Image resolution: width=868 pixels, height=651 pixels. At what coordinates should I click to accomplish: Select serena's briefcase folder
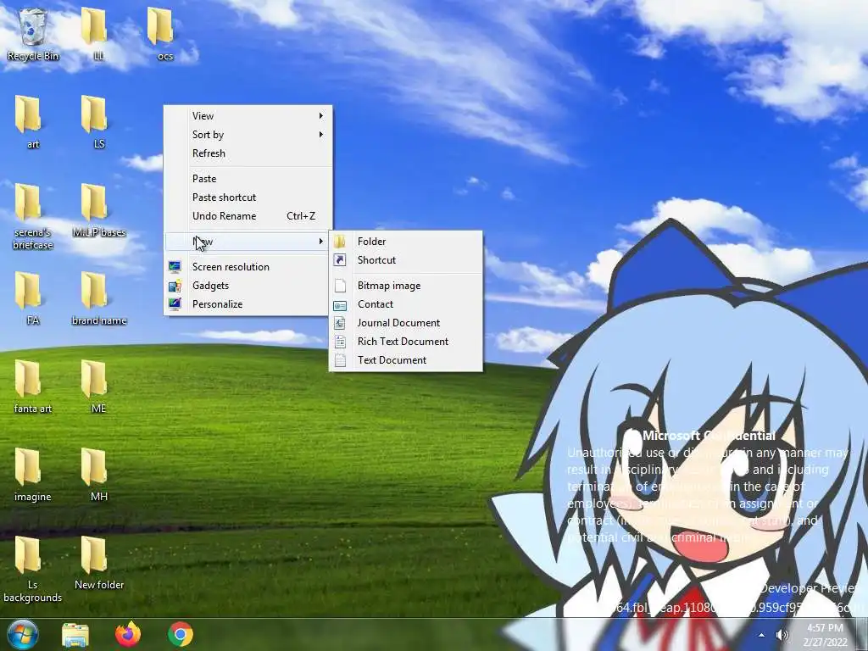pyautogui.click(x=33, y=216)
